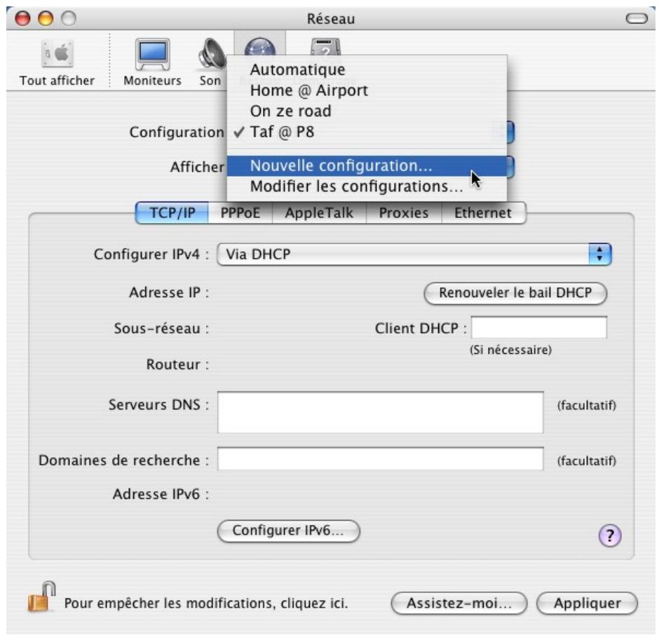
Task: Select Home @ Airport configuration
Action: pyautogui.click(x=367, y=90)
